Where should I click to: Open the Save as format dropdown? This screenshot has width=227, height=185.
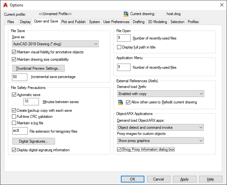[x=55, y=44]
